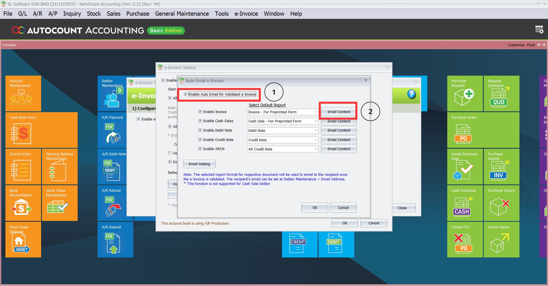The width and height of the screenshot is (548, 286).
Task: Open Goods Received Note
Action: [465, 166]
